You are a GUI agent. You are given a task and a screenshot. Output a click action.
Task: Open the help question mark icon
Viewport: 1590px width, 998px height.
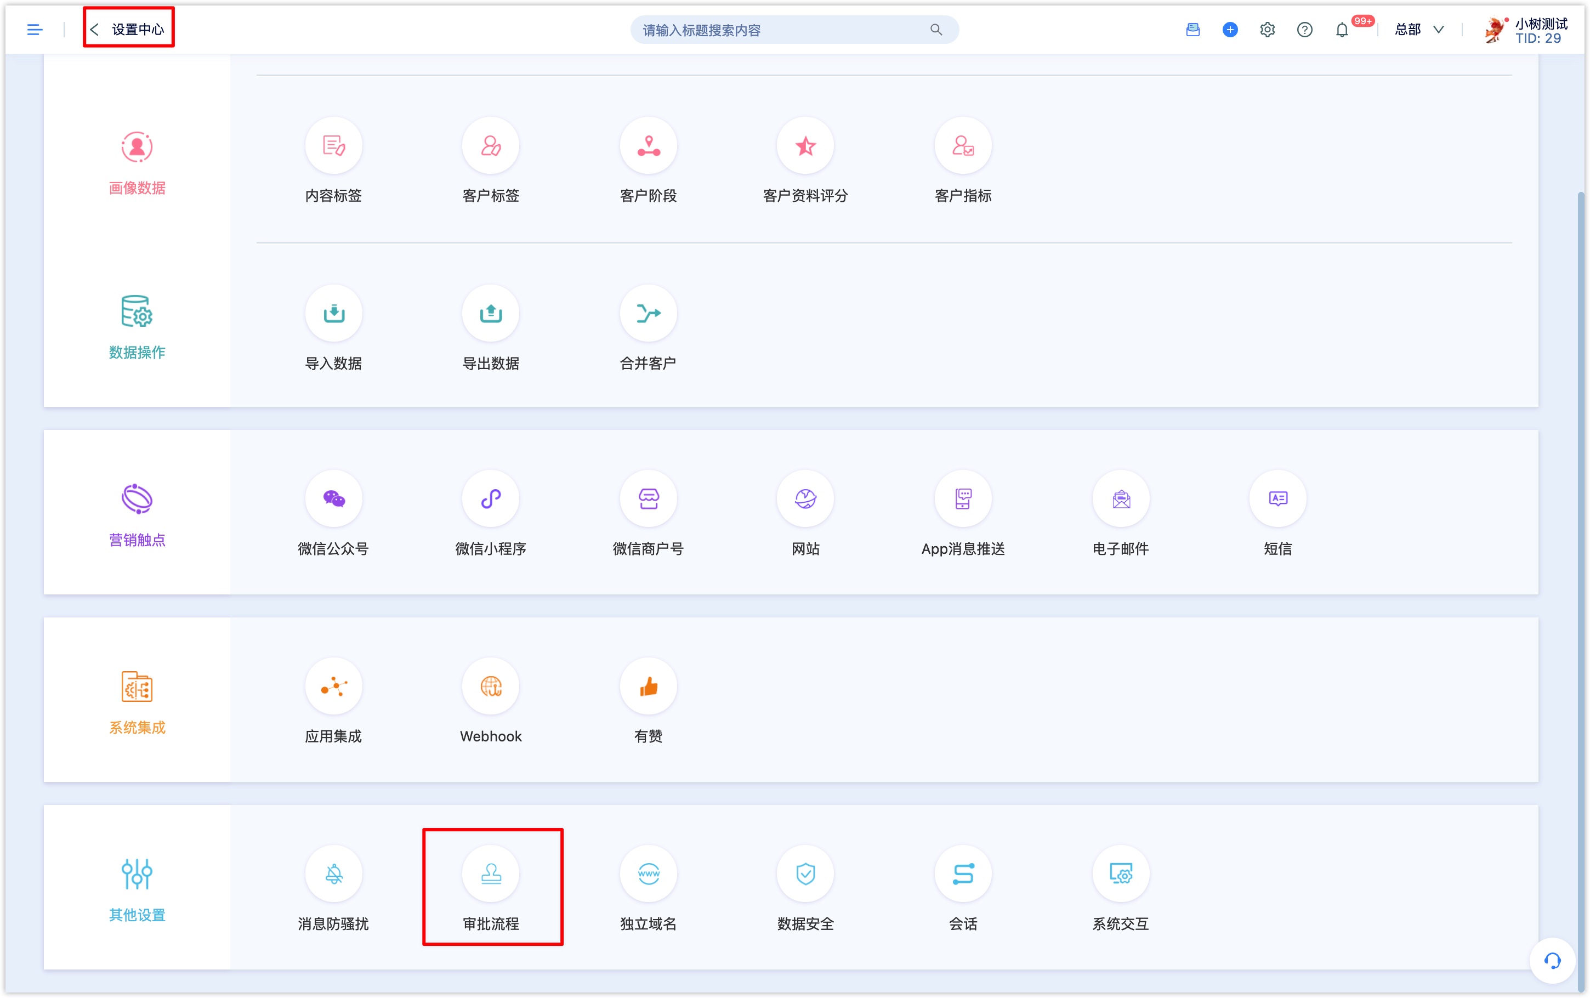1304,30
